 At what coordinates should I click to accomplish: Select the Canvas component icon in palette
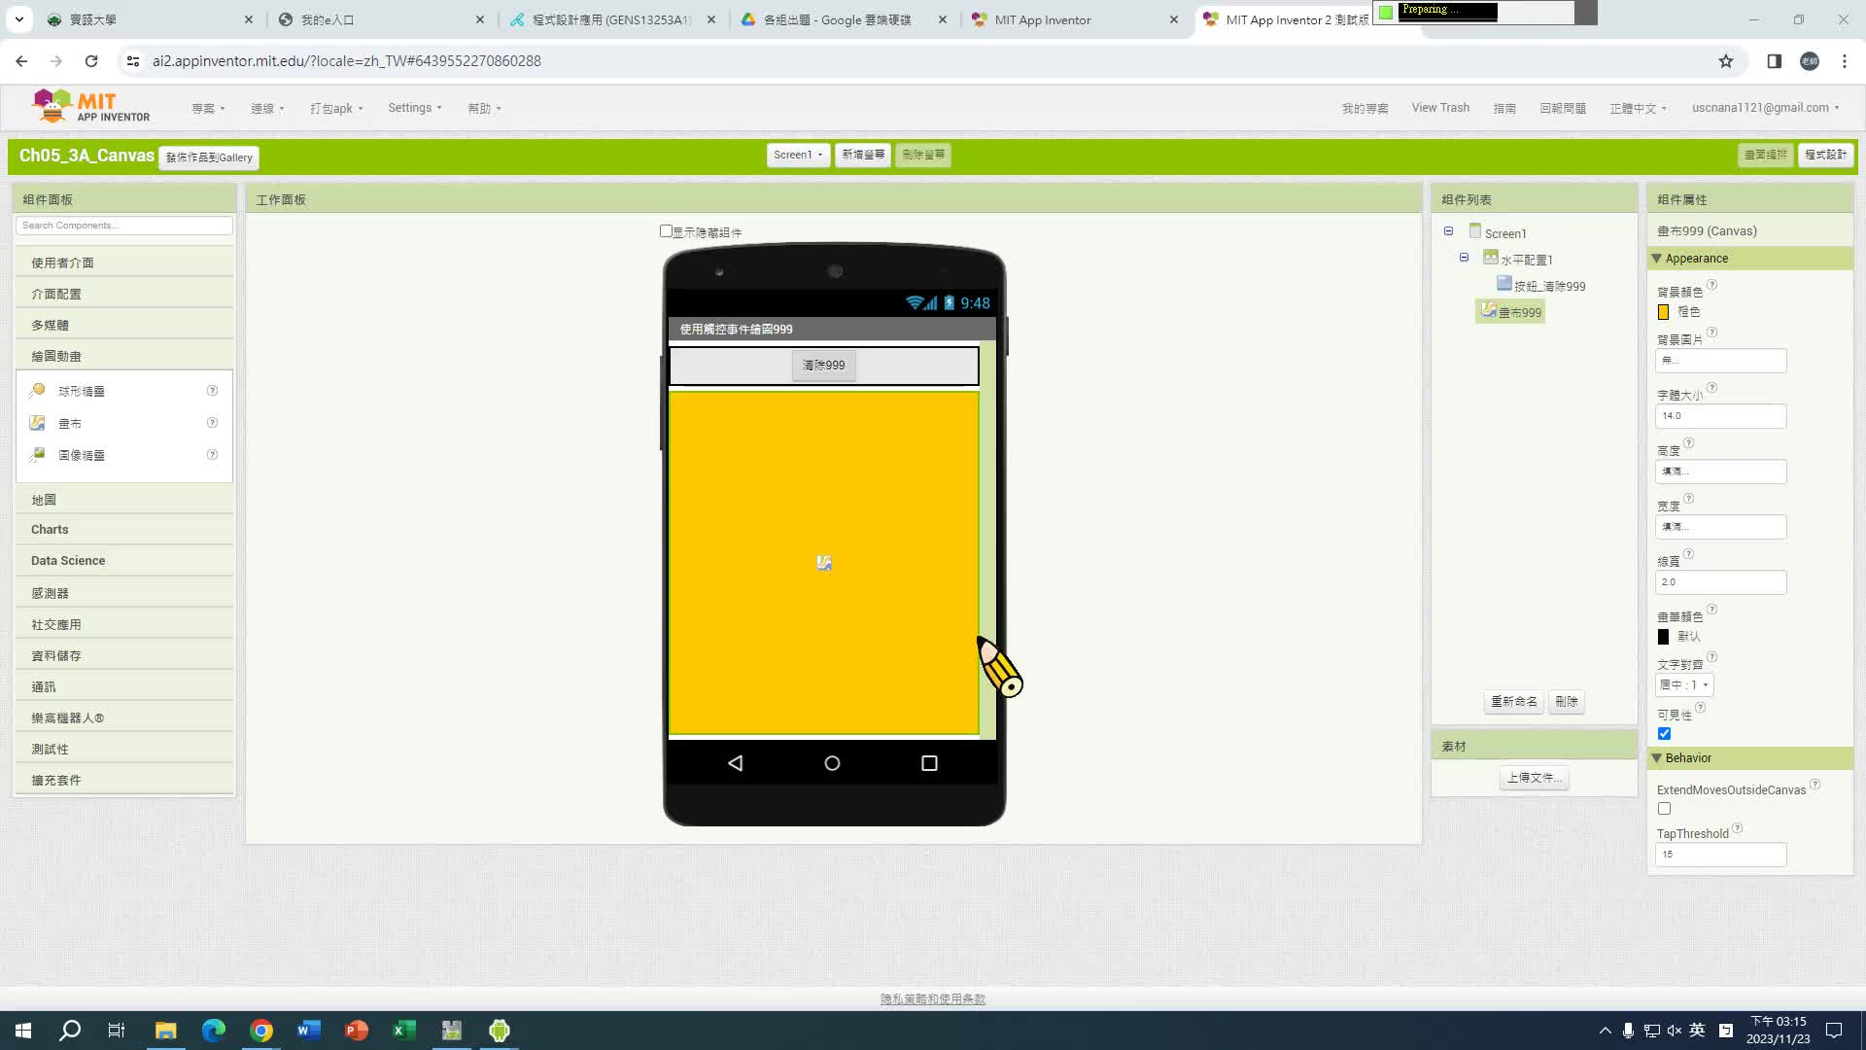pyautogui.click(x=38, y=423)
